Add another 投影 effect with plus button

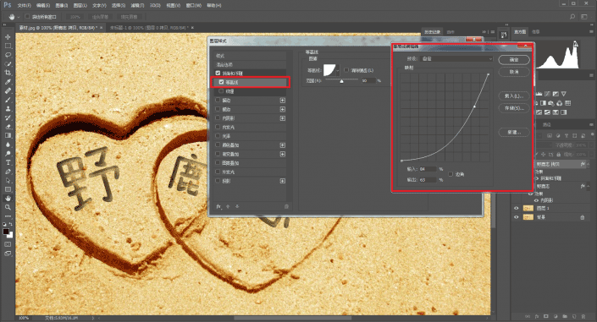point(283,181)
